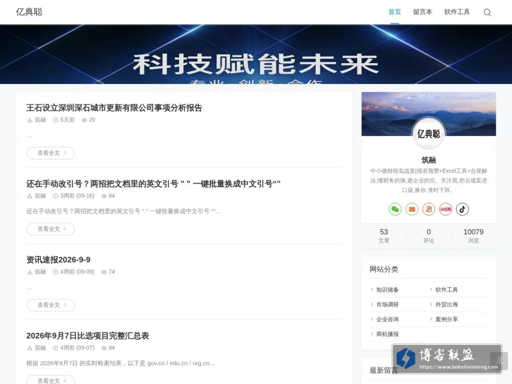512x384 pixels.
Task: Open the Kuaishou icon in profile card
Action: tap(429, 209)
